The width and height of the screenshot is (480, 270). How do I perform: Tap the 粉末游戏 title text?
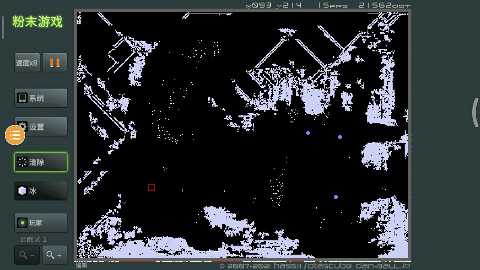[37, 22]
